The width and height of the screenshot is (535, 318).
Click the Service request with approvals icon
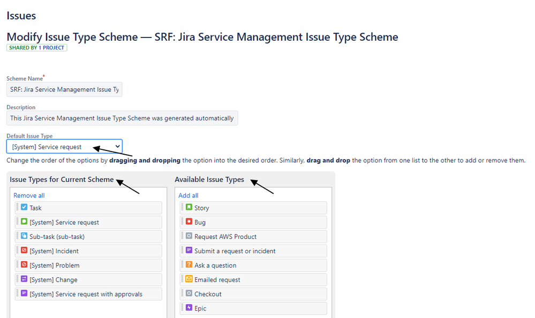pyautogui.click(x=24, y=293)
